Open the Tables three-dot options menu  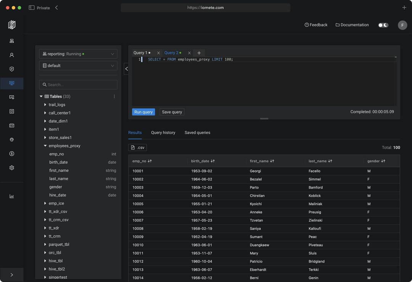114,96
